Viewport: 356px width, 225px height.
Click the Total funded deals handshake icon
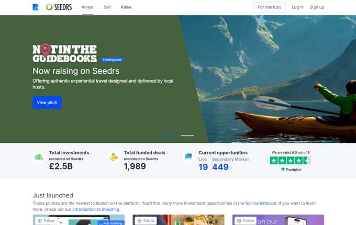[114, 157]
